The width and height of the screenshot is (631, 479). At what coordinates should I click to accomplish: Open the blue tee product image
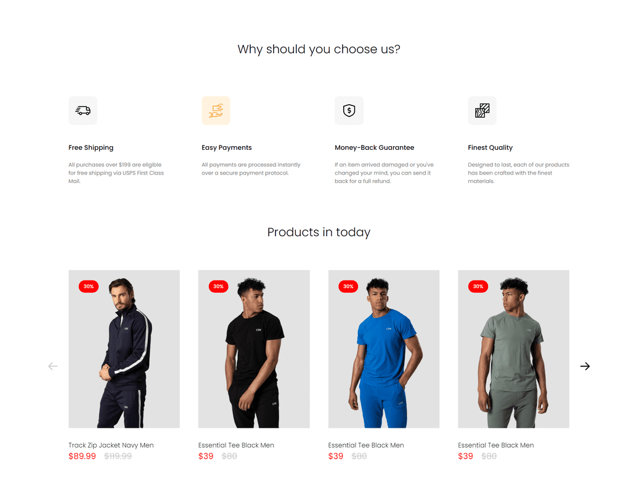(x=384, y=348)
